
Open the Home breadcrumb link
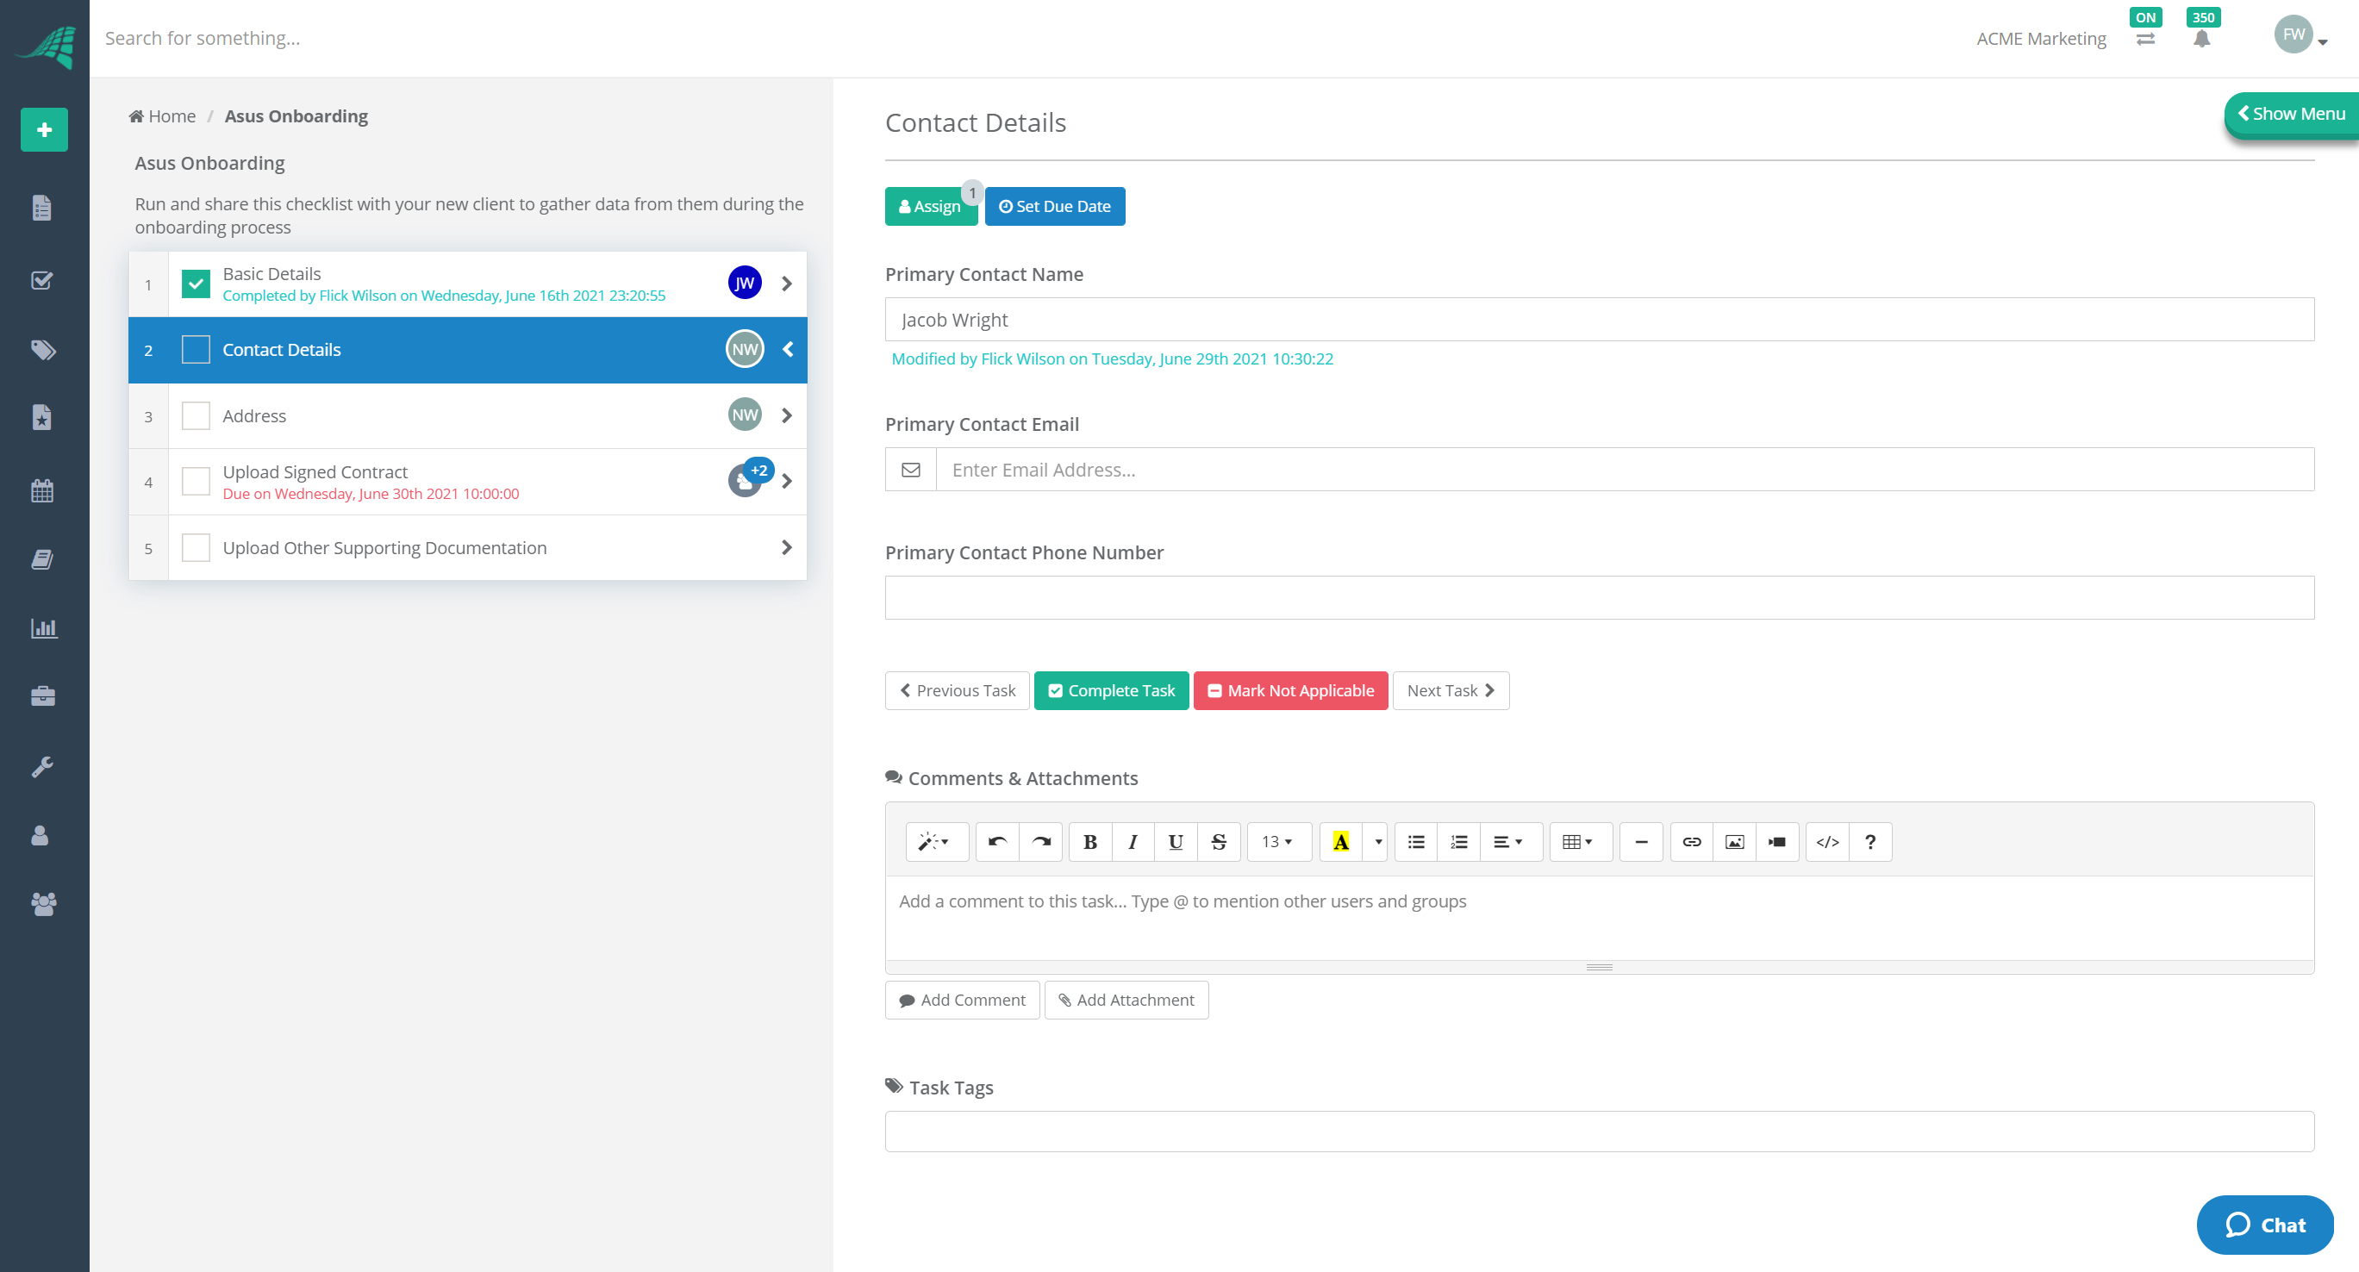pyautogui.click(x=162, y=116)
